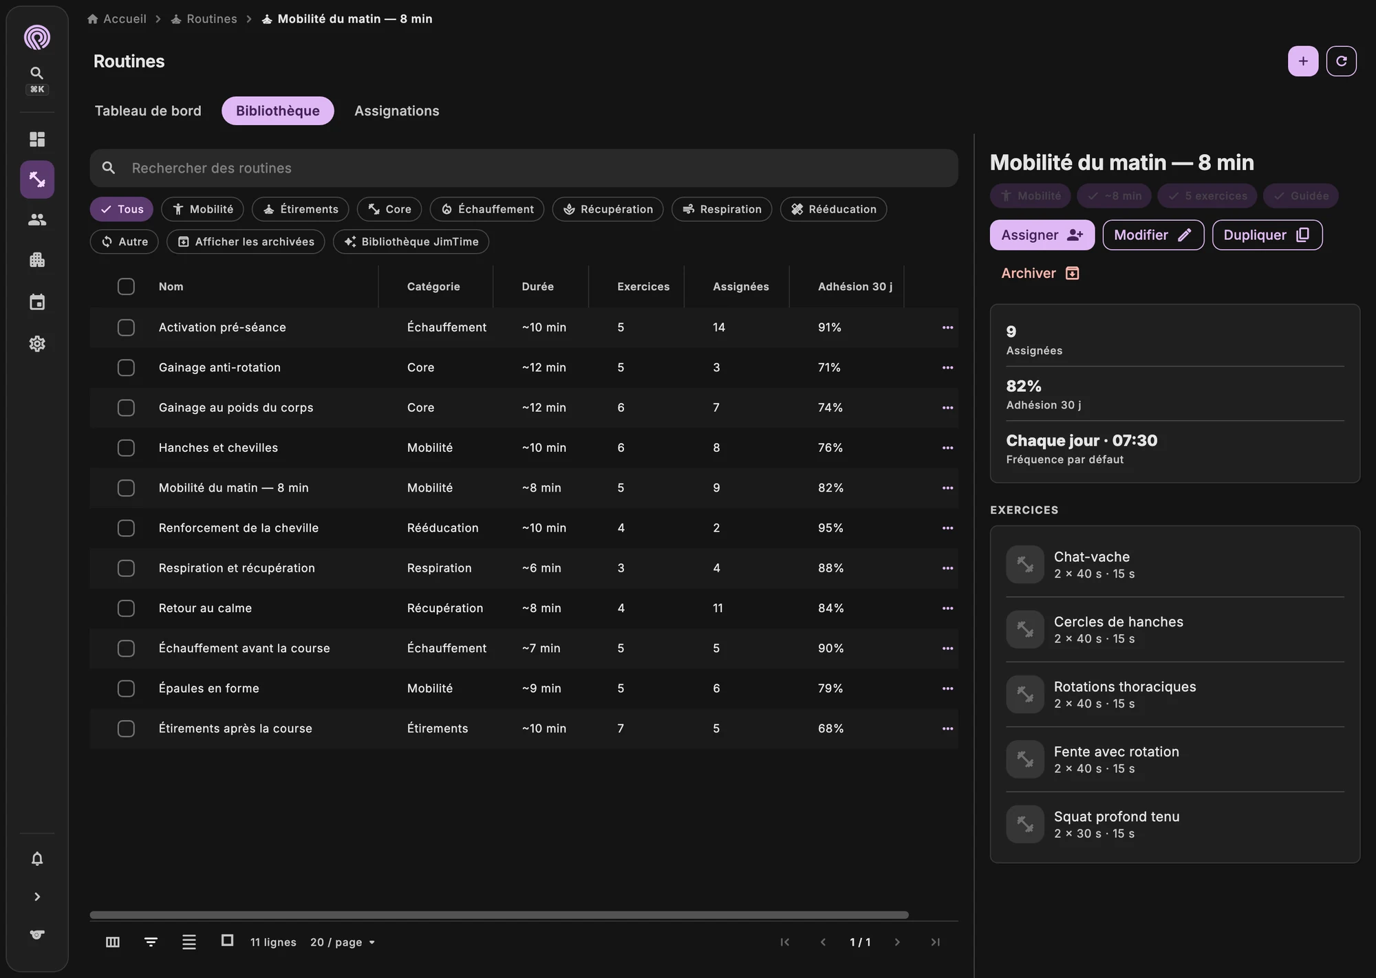1376x978 pixels.
Task: Filter by the Échauffement category chip
Action: (487, 209)
